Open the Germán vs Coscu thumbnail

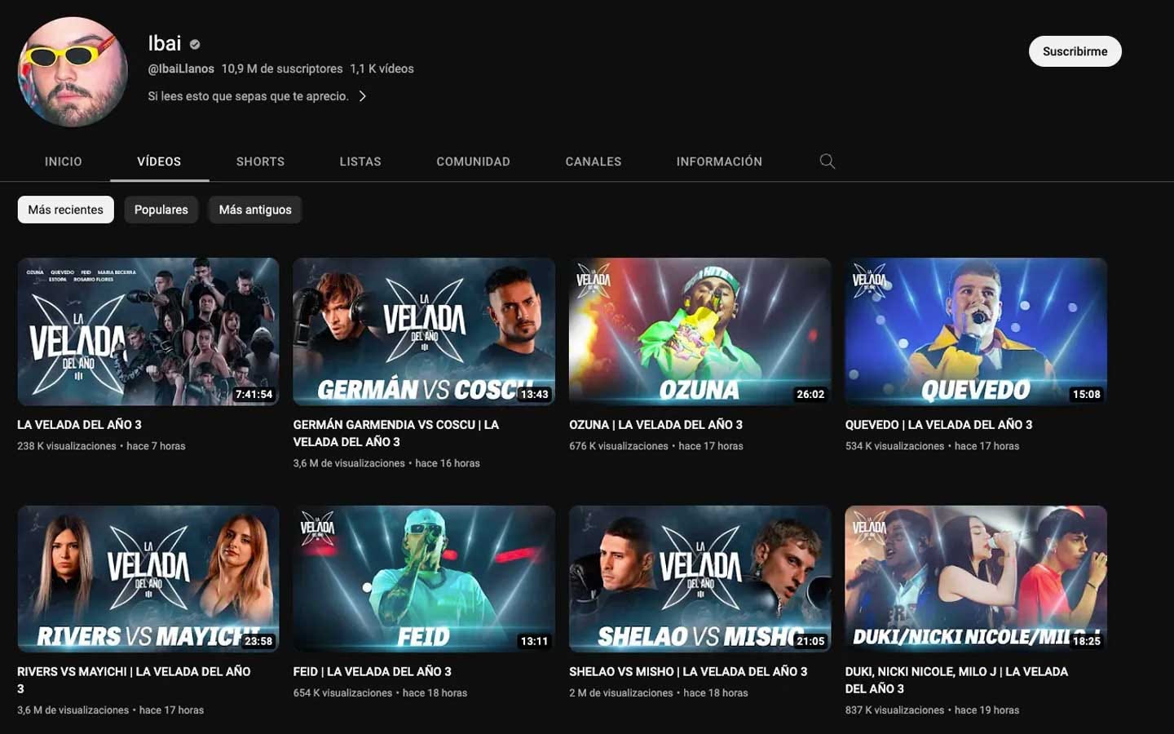[x=424, y=332]
